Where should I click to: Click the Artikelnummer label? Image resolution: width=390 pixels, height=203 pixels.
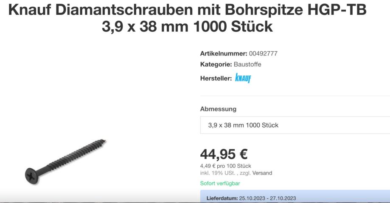click(224, 53)
